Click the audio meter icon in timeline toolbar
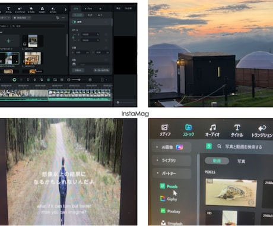 pos(102,80)
